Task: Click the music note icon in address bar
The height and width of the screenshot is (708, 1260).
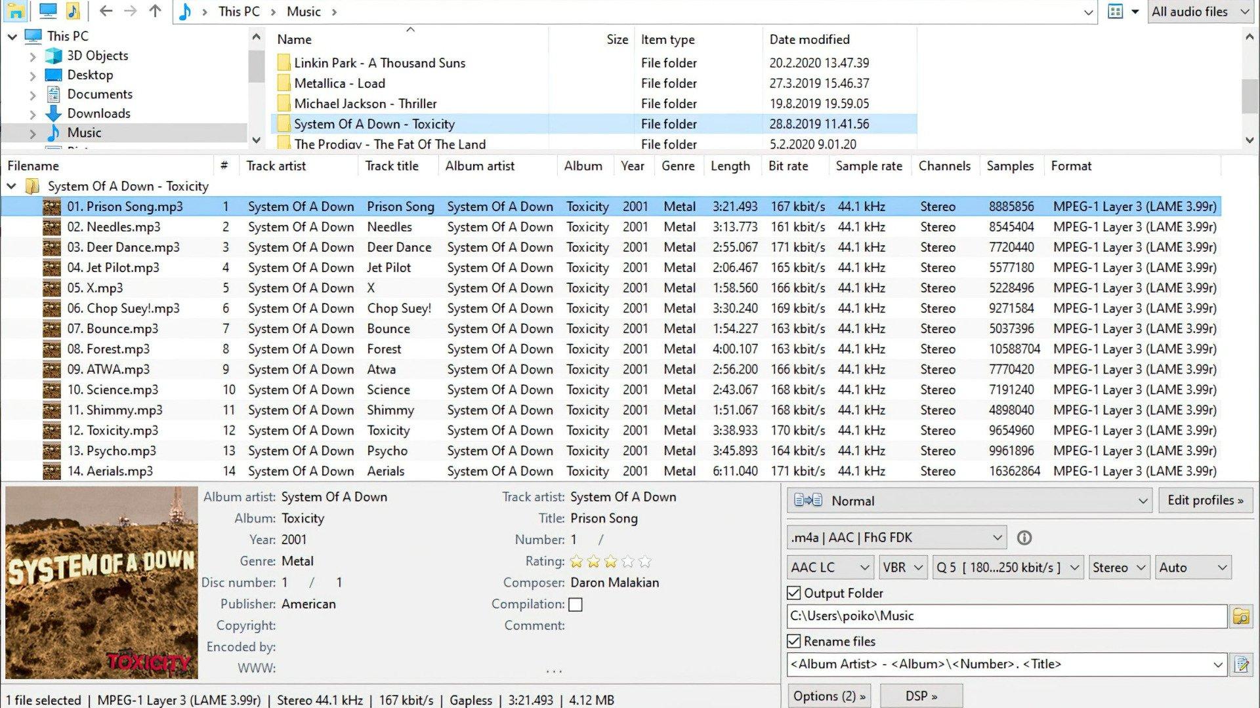Action: pos(186,11)
